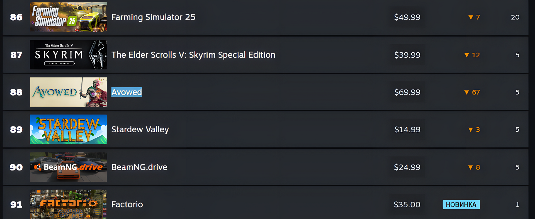Screen dimensions: 535x219
Task: Open the Stardew Valley title link
Action: coord(140,130)
